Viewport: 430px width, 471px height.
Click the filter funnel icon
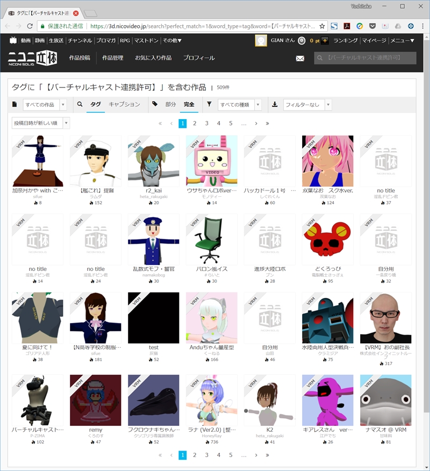point(209,104)
